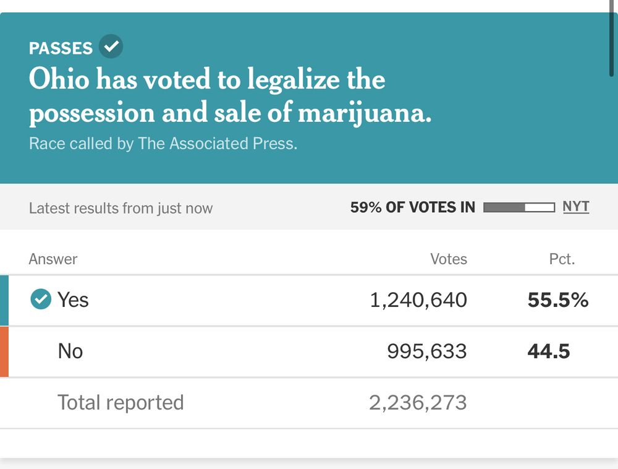
Task: Click the Yes winner checkmark icon
Action: [41, 300]
